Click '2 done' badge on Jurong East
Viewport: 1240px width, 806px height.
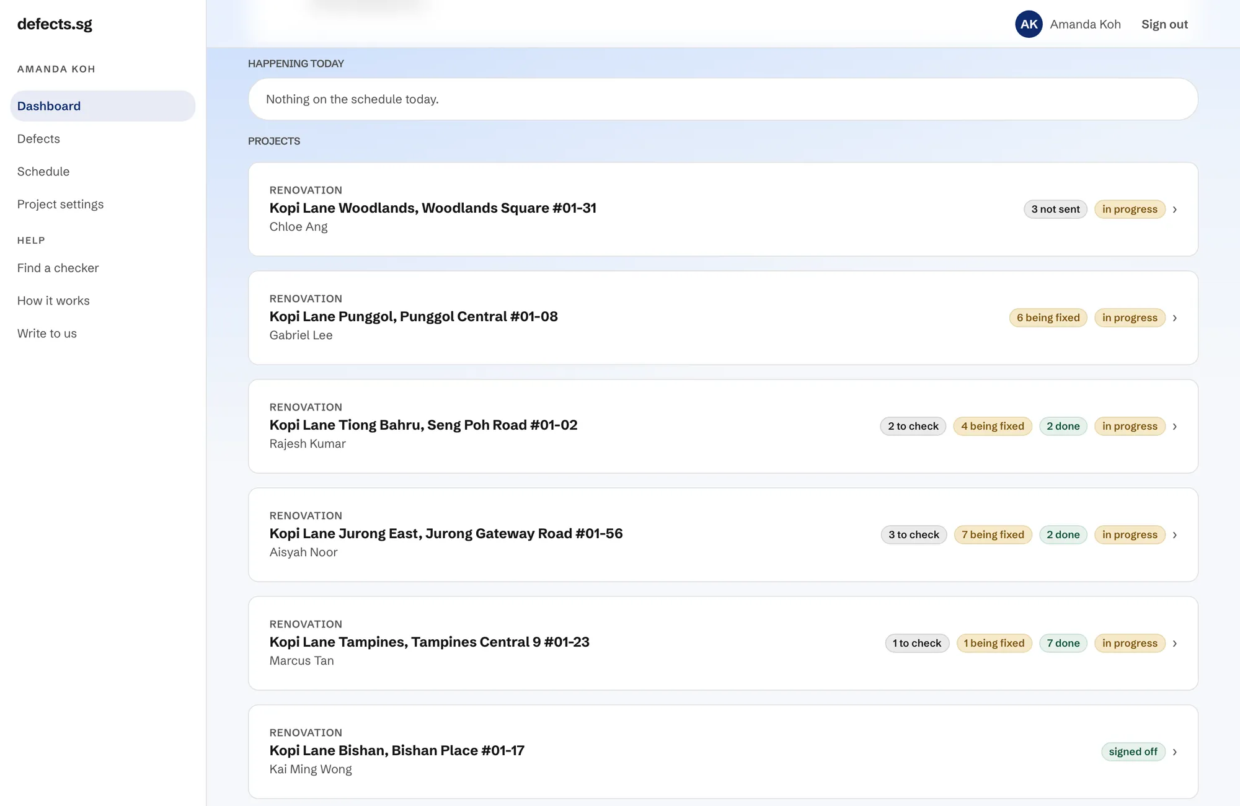click(x=1063, y=535)
